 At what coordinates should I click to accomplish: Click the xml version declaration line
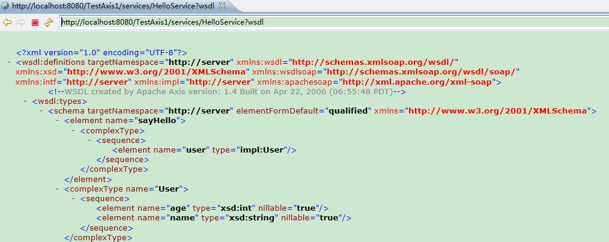coord(101,52)
